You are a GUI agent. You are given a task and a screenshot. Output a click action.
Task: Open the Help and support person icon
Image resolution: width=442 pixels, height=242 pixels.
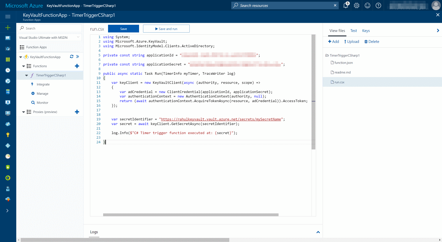[x=8, y=188]
